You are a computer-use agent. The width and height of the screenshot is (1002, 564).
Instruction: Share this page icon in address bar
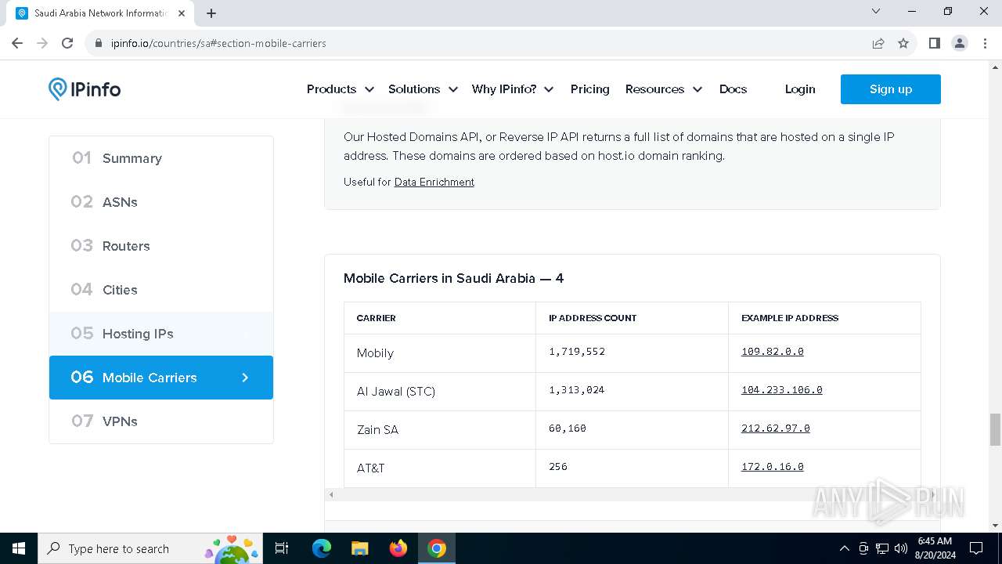tap(878, 43)
